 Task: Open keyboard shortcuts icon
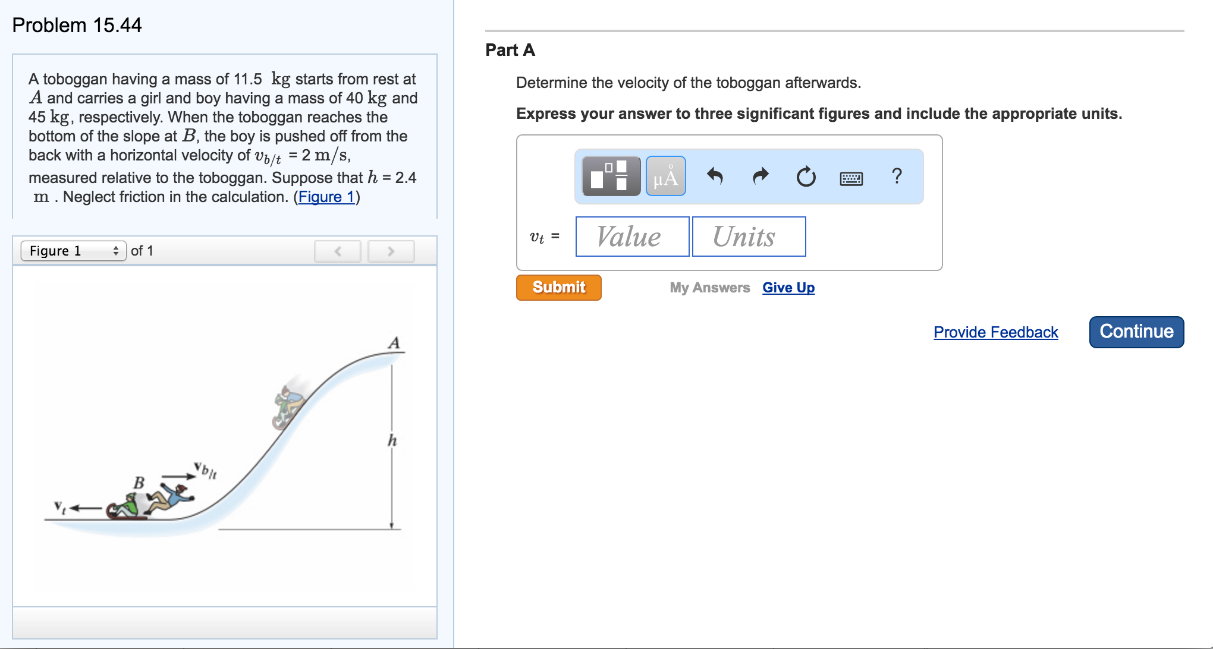851,178
